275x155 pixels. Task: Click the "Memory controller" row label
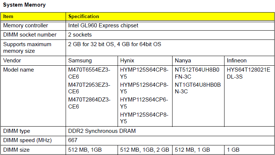[25, 25]
